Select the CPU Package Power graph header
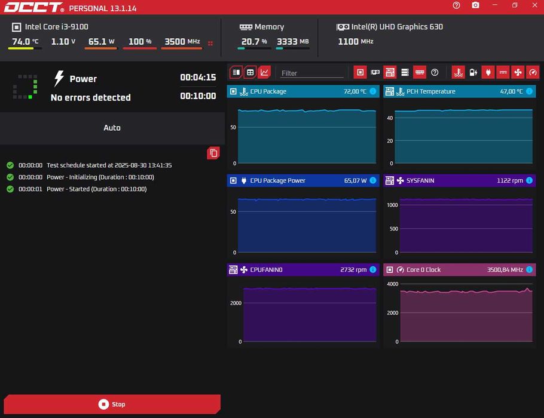Viewport: 544px width, 418px height. 303,180
